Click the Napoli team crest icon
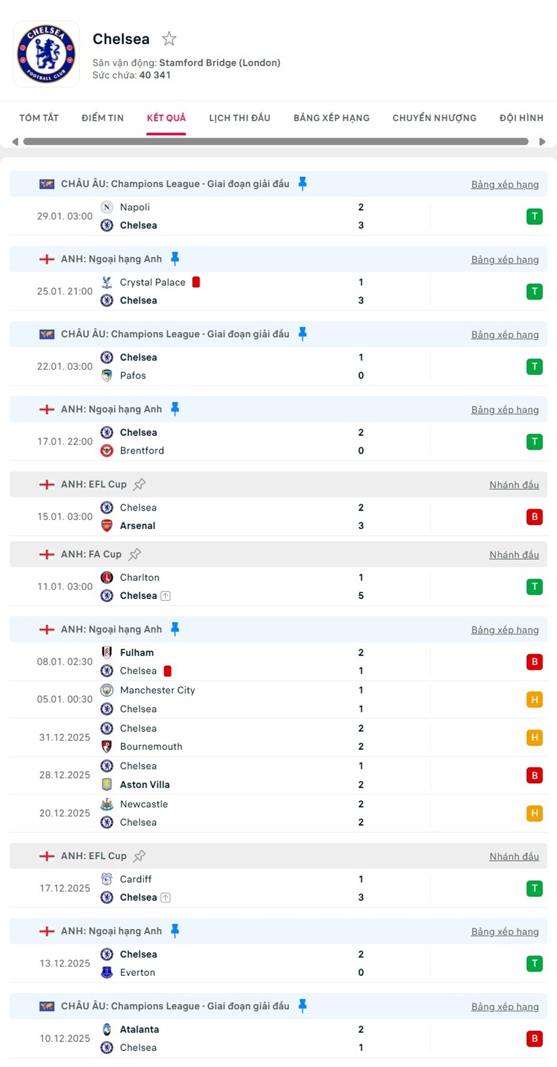The width and height of the screenshot is (557, 1067). click(x=107, y=207)
